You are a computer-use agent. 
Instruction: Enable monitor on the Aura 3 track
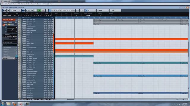[47, 41]
